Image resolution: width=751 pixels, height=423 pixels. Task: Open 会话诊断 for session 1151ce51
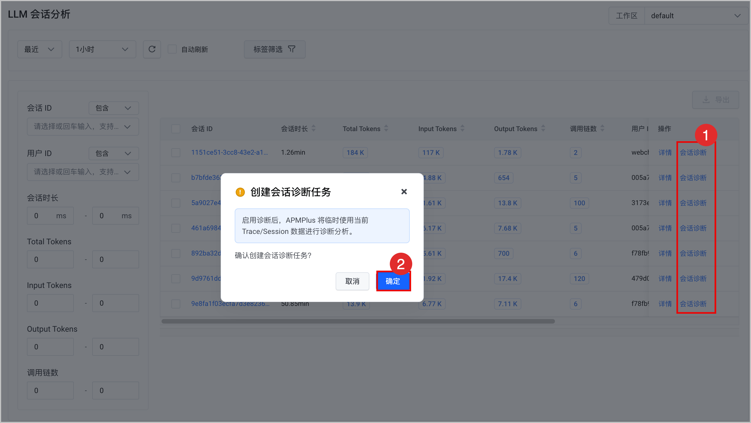(693, 153)
